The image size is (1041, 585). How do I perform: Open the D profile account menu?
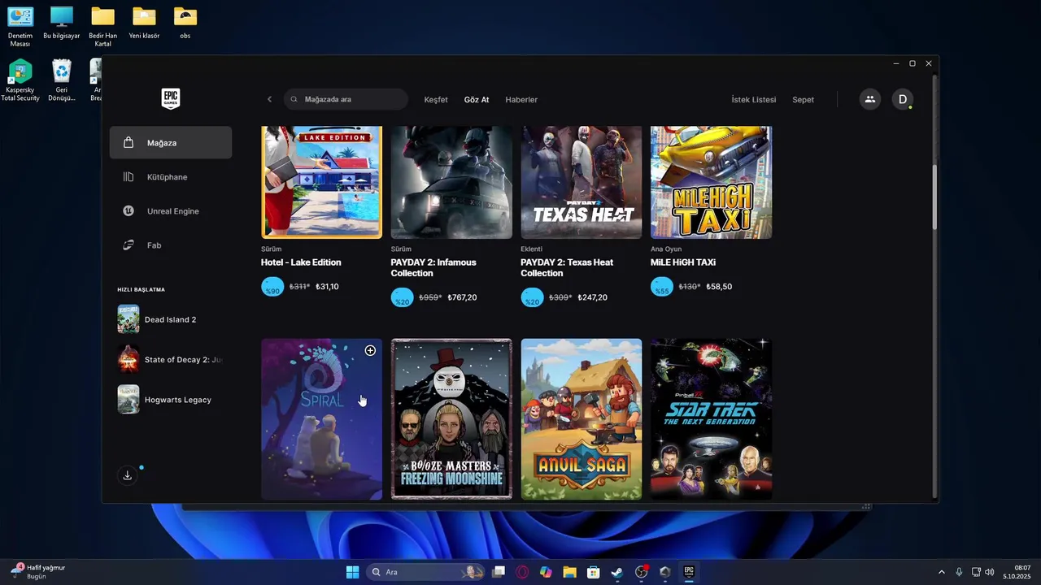[x=902, y=99]
